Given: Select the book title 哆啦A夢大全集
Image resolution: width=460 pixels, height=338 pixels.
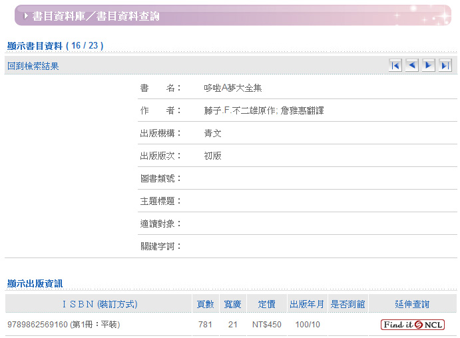Looking at the screenshot, I should pyautogui.click(x=232, y=88).
